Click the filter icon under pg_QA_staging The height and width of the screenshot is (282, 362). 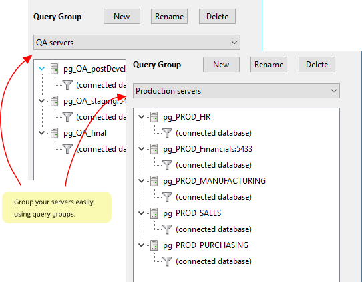pyautogui.click(x=67, y=117)
